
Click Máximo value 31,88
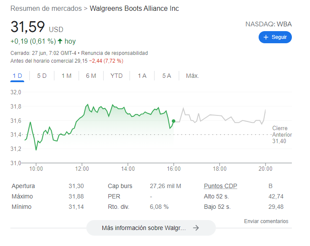pos(76,196)
